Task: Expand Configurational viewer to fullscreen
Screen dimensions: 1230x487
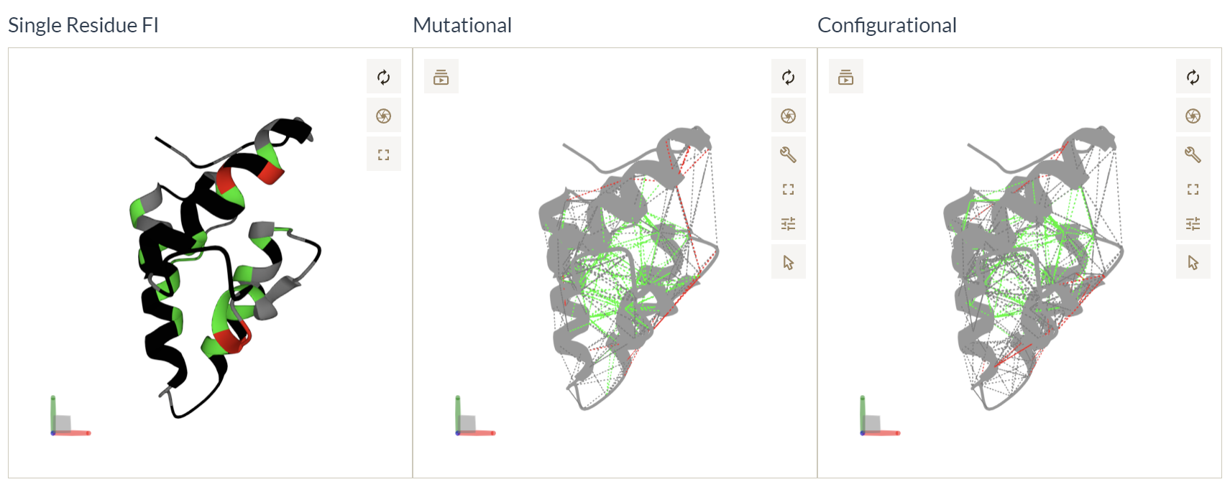Action: pos(1193,190)
